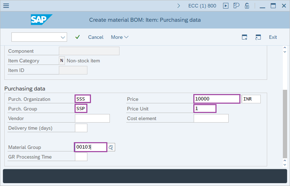Expand the More menu

tap(119, 37)
